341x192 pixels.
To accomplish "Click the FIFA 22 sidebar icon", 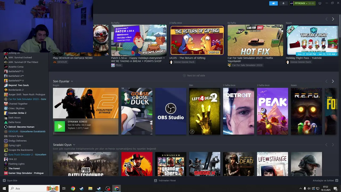I will (x=6, y=159).
